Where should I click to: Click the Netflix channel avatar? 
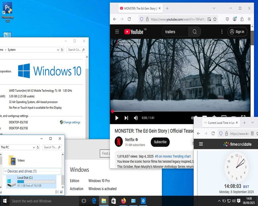119,142
